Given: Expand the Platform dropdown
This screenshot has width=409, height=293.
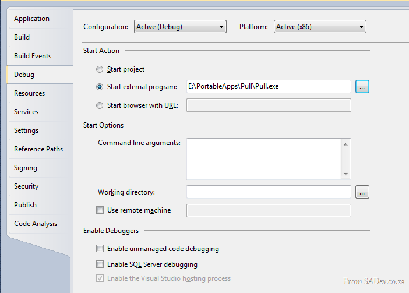Looking at the screenshot, I should click(x=320, y=27).
